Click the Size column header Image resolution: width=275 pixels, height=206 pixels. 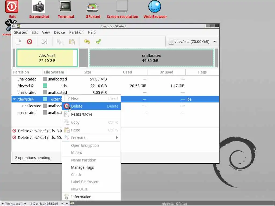88,72
